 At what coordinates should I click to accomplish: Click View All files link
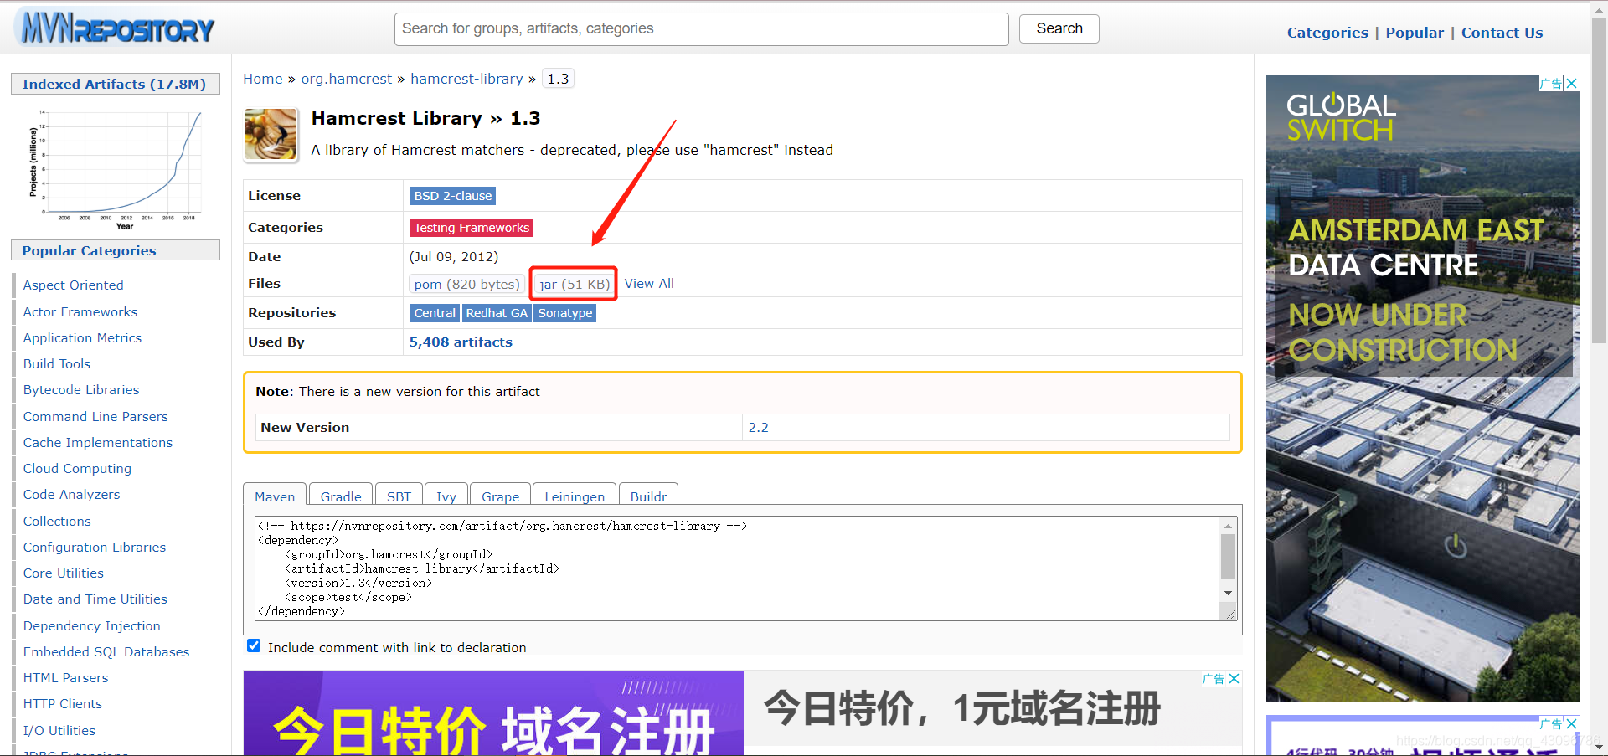[649, 284]
